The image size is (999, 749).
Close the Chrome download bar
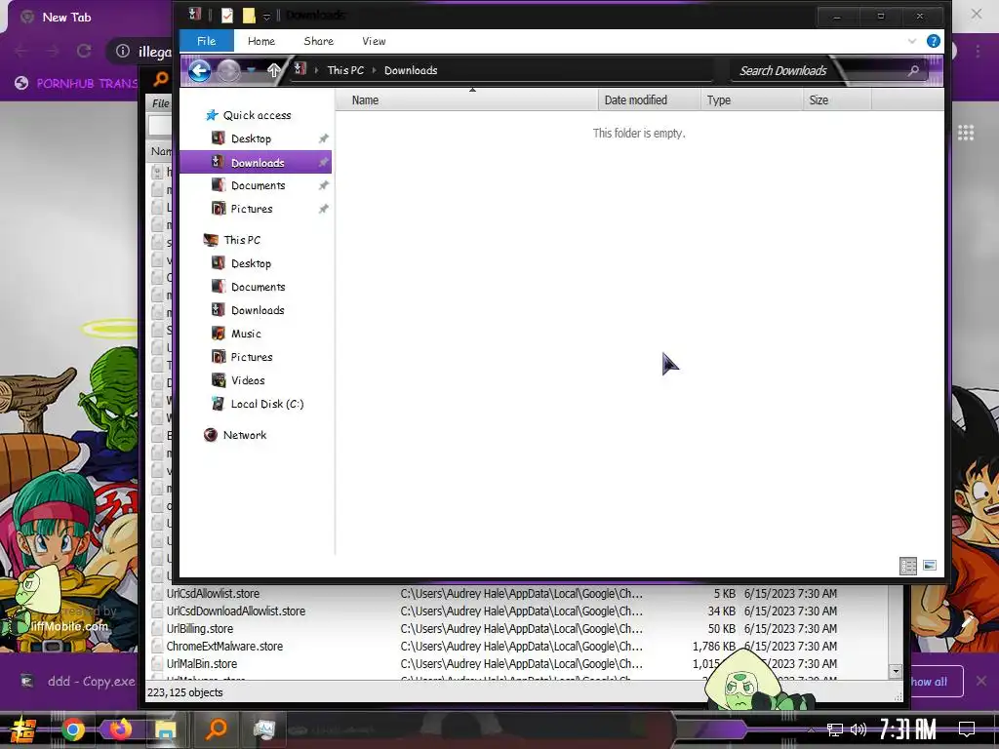[981, 682]
